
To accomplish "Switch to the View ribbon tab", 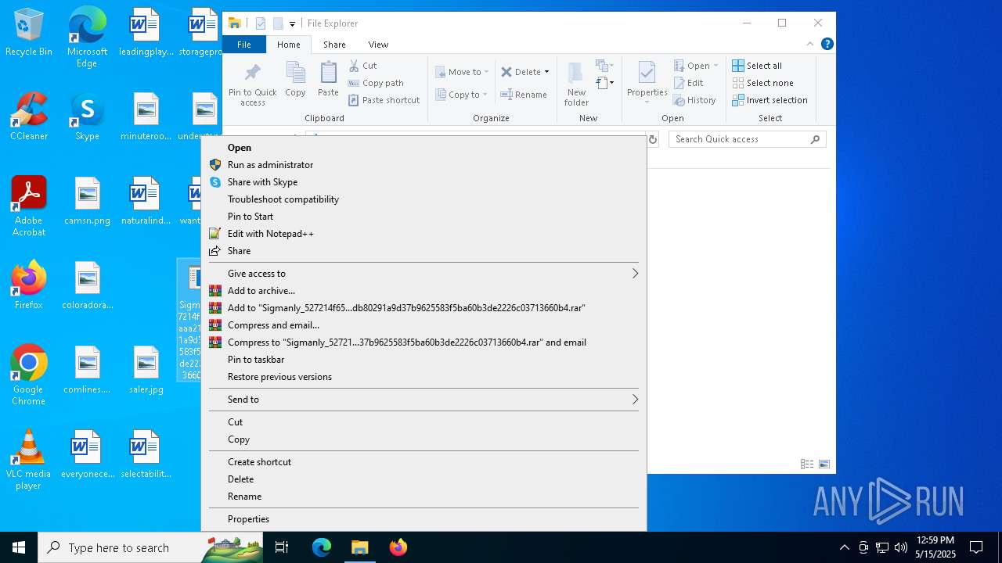I will coord(378,45).
